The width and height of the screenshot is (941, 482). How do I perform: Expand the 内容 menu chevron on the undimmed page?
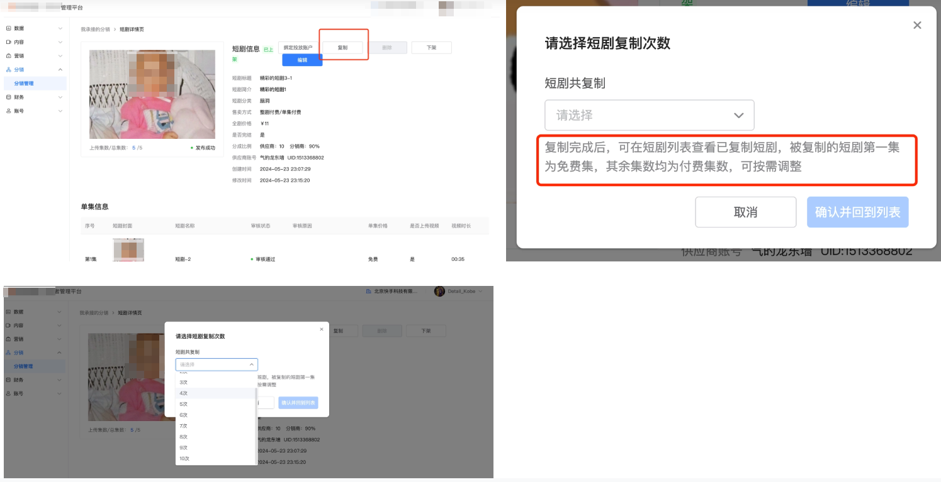(x=60, y=42)
